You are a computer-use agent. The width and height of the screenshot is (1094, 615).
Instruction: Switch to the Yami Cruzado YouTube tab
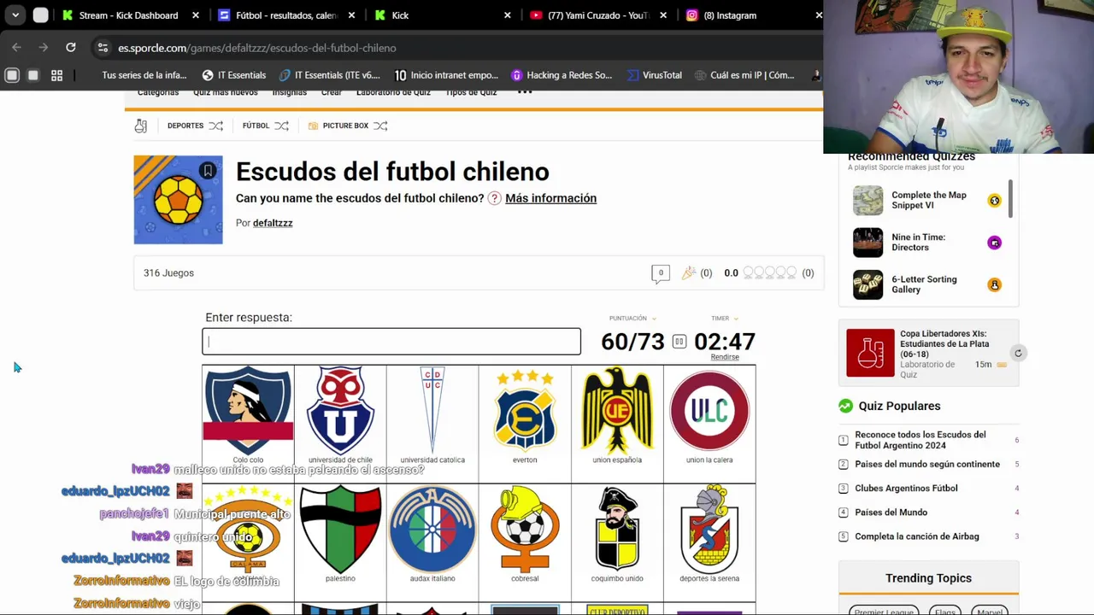click(x=598, y=15)
